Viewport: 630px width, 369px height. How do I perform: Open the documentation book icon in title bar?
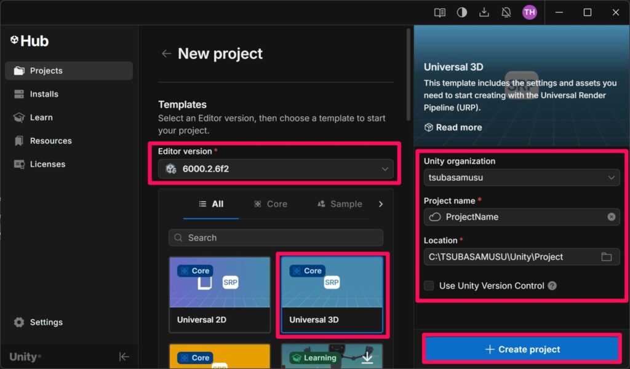[439, 12]
